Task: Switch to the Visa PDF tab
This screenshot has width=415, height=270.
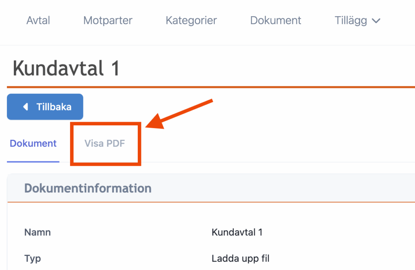Action: coord(105,143)
